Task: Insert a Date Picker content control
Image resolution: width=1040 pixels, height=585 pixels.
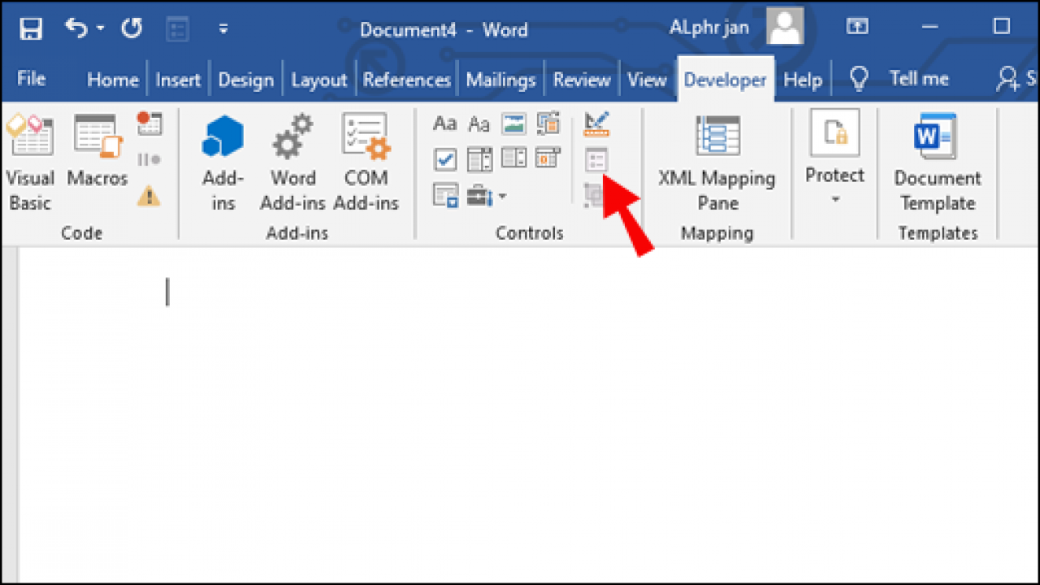Action: pyautogui.click(x=548, y=159)
